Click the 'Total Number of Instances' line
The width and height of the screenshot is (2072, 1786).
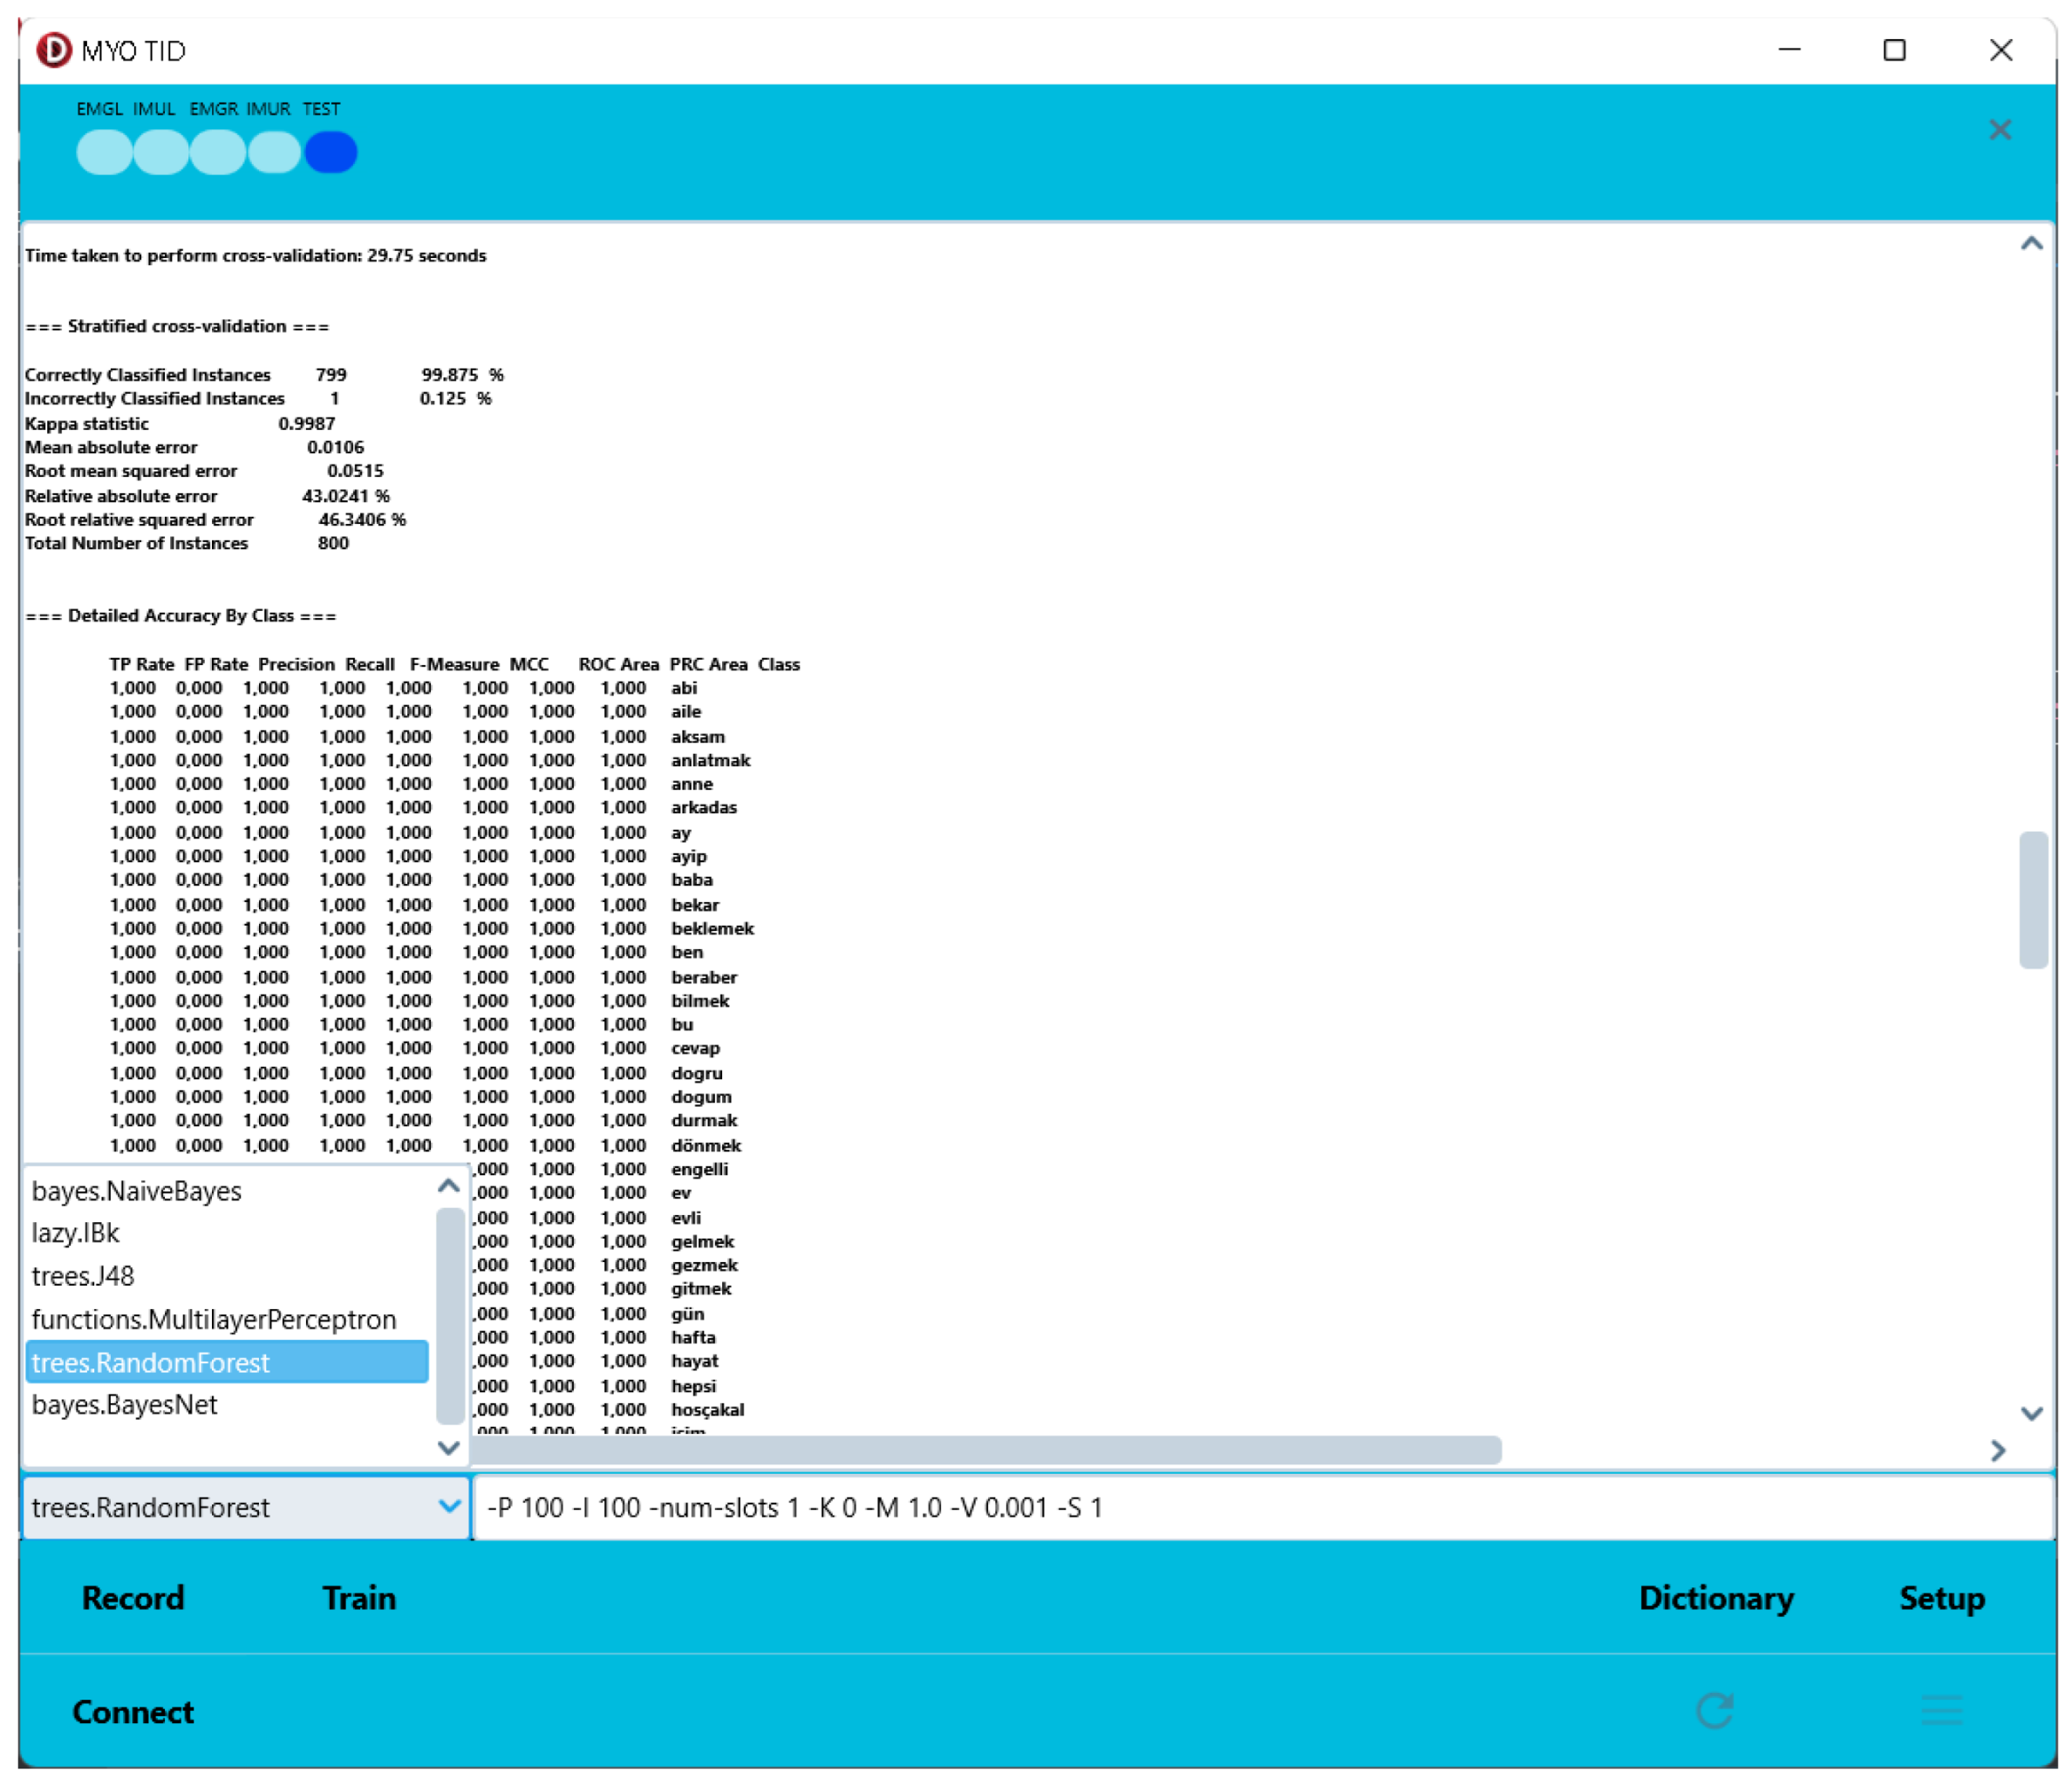[x=187, y=544]
